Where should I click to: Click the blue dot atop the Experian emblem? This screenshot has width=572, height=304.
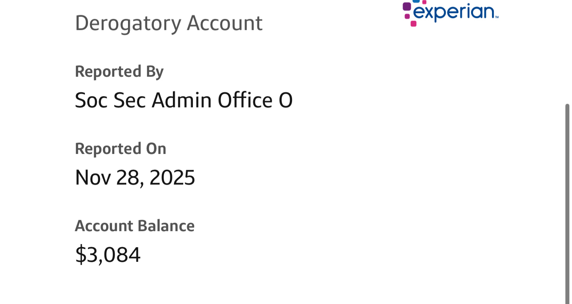pos(416,1)
